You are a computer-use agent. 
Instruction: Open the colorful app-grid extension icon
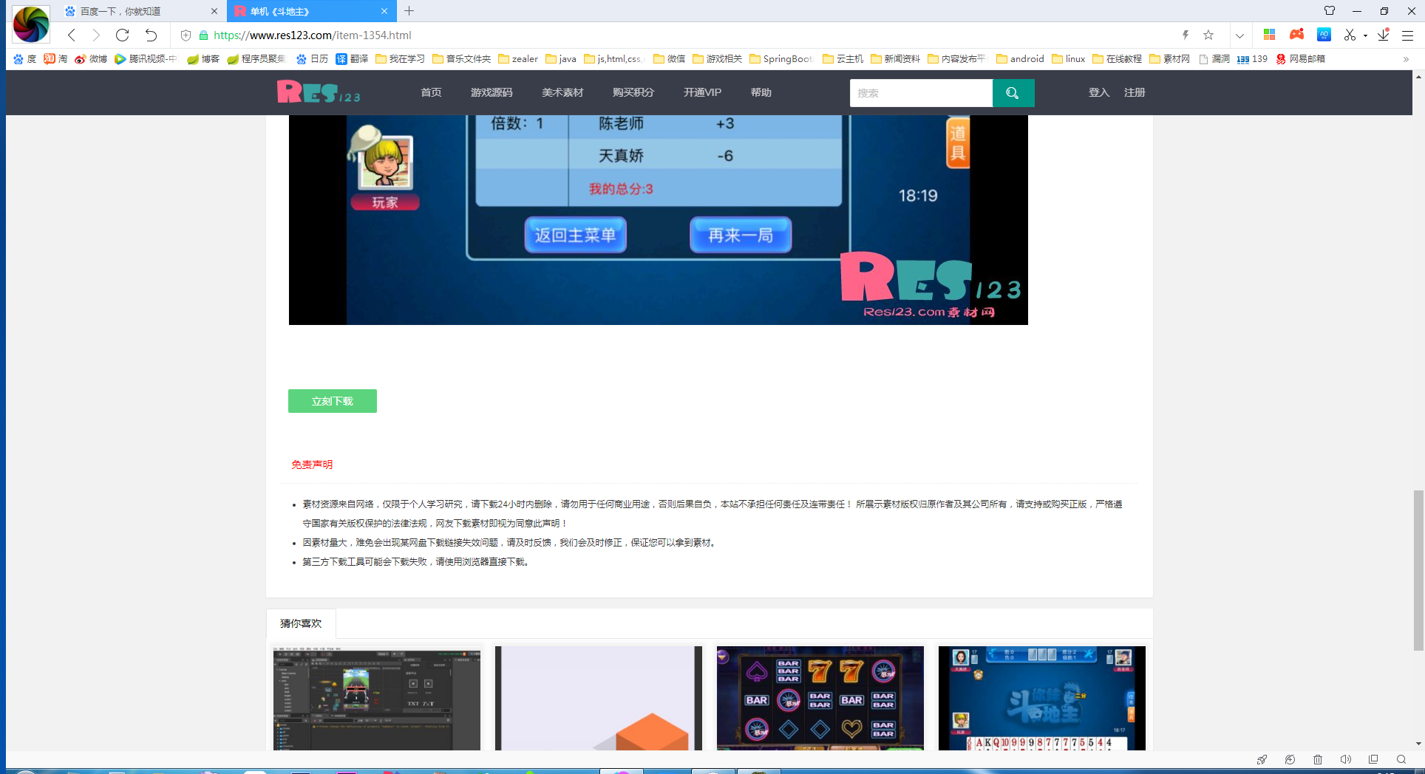(x=1269, y=35)
